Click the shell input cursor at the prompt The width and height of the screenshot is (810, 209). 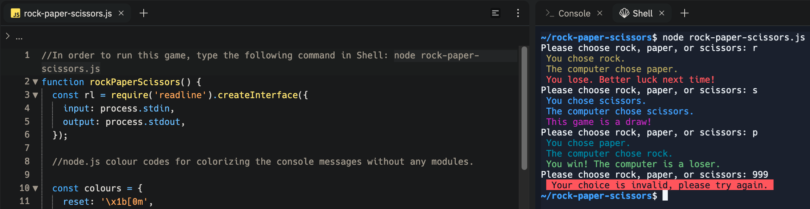666,196
